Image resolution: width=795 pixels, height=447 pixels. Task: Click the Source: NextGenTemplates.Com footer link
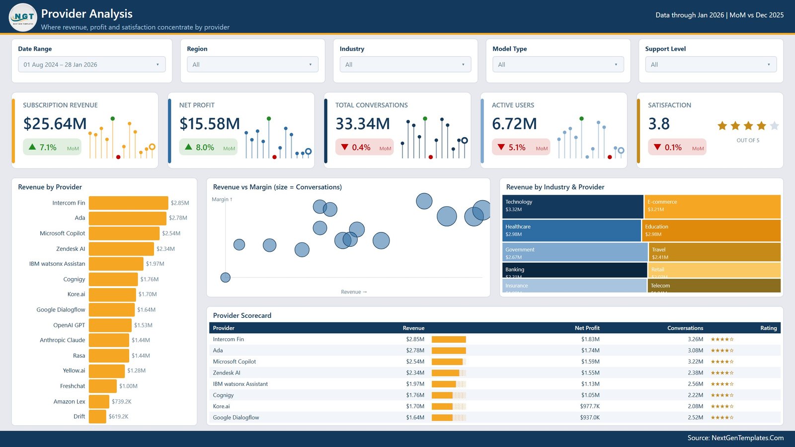pyautogui.click(x=735, y=438)
